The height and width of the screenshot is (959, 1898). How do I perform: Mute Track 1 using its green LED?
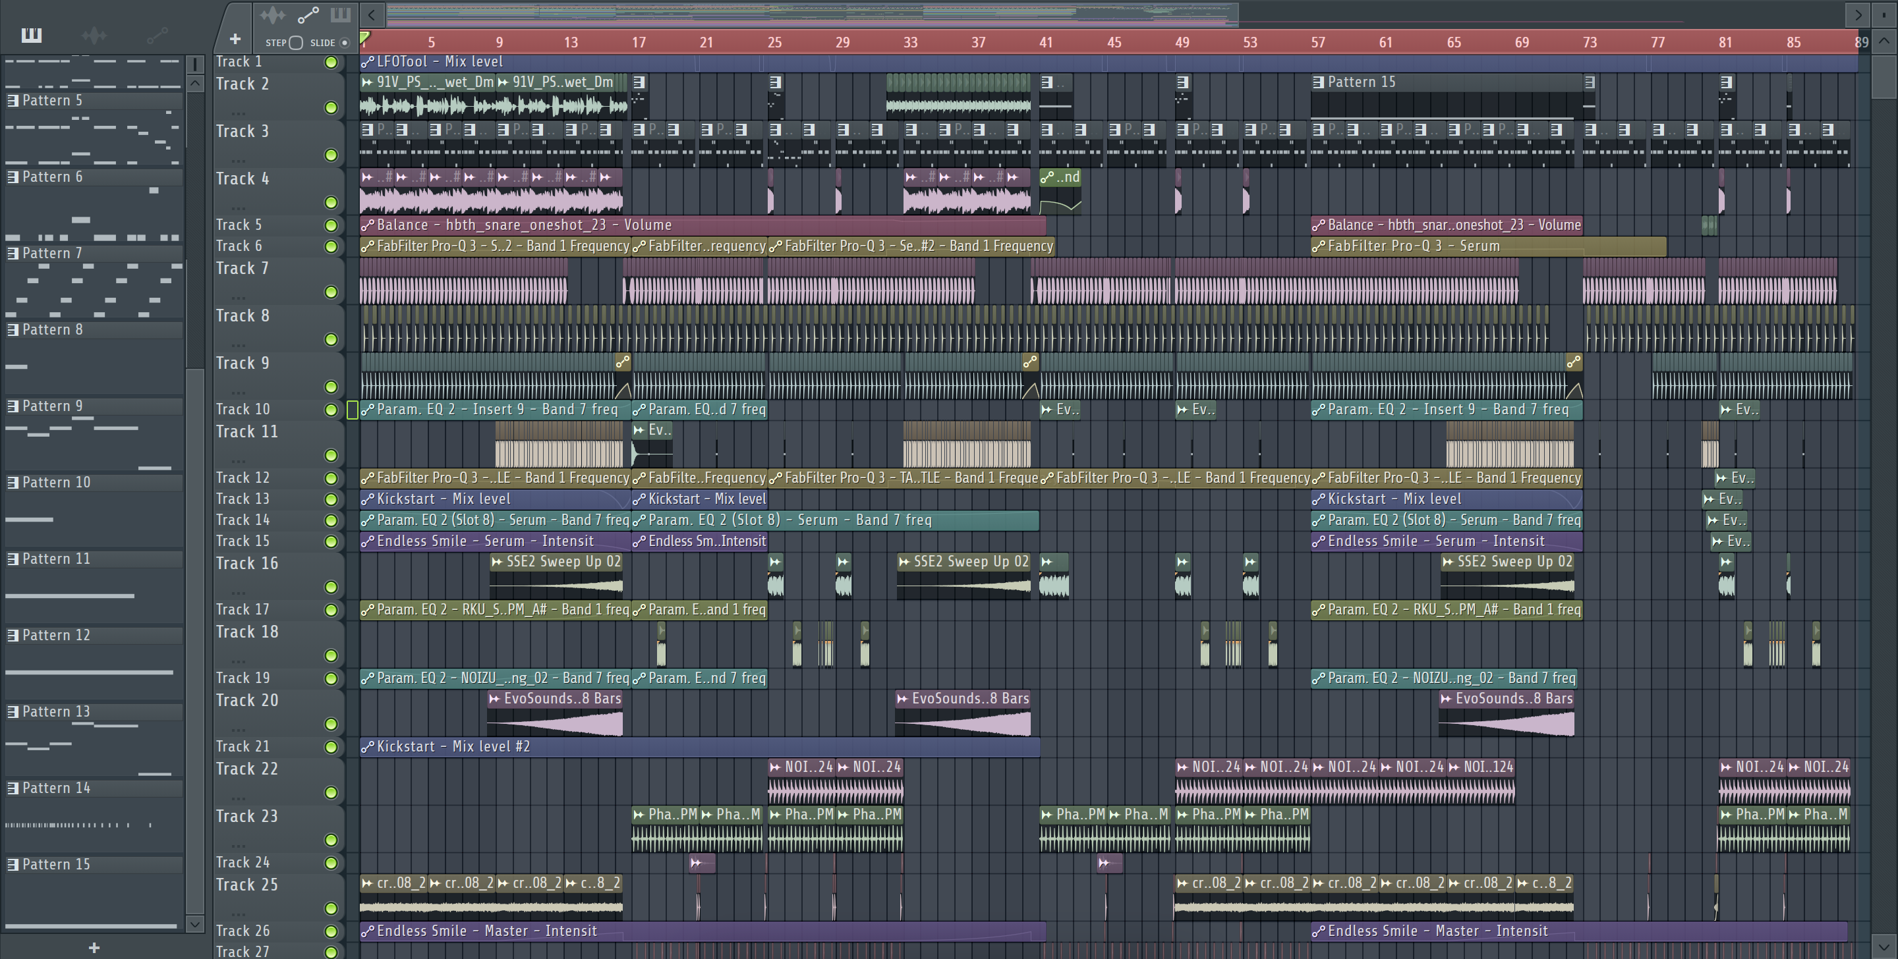coord(331,63)
